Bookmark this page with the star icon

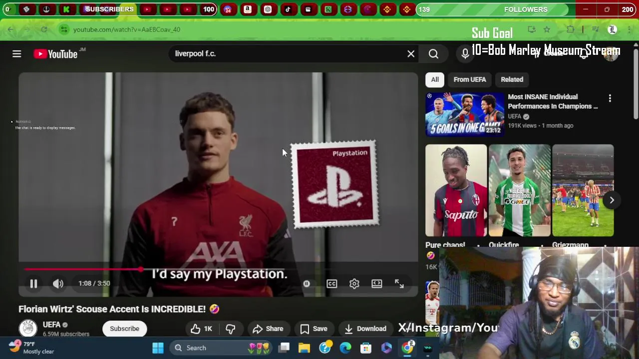coord(547,29)
